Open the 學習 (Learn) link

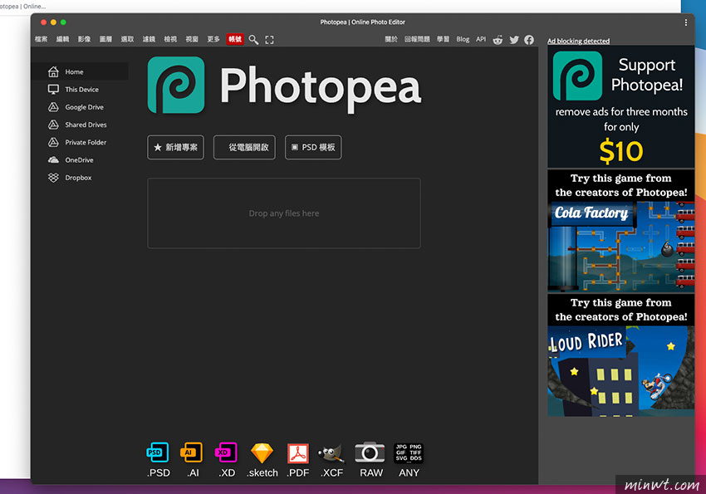(443, 39)
